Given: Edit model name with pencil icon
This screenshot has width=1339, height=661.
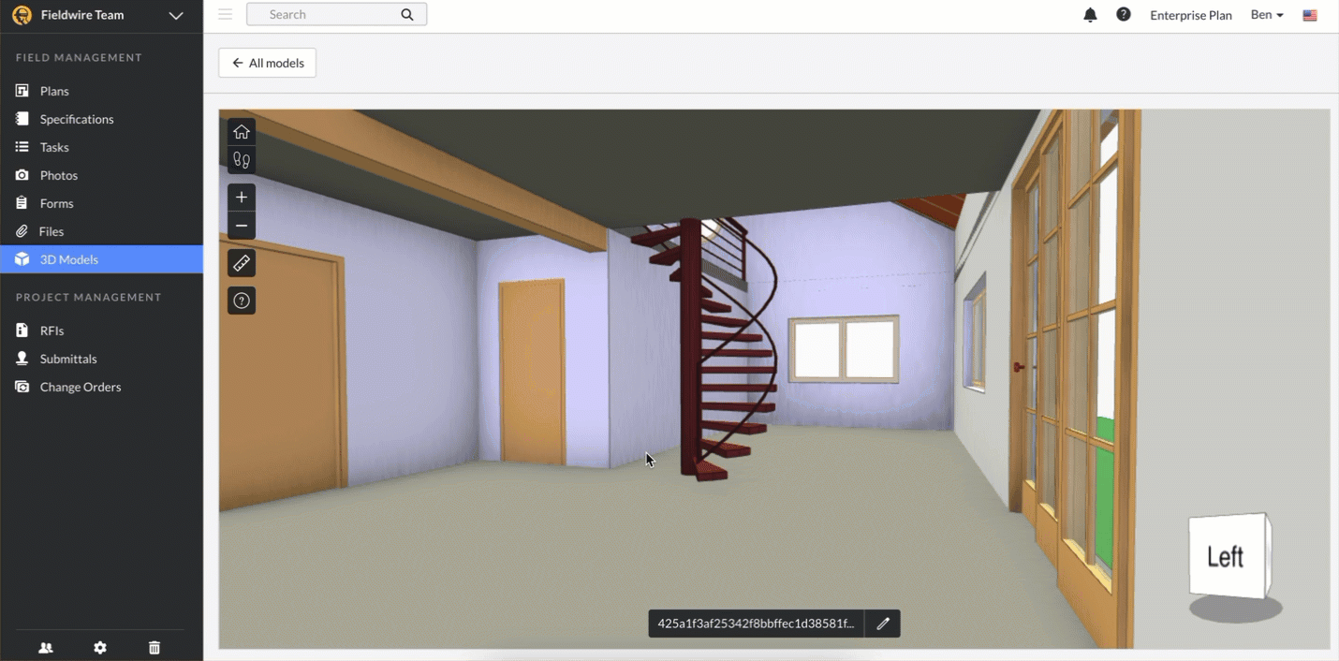Looking at the screenshot, I should [x=882, y=624].
